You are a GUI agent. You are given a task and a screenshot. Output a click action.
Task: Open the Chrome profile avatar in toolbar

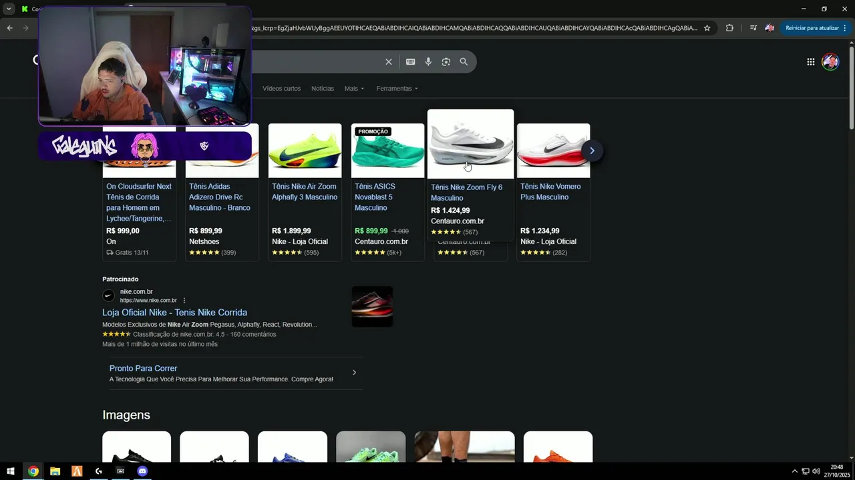(769, 28)
